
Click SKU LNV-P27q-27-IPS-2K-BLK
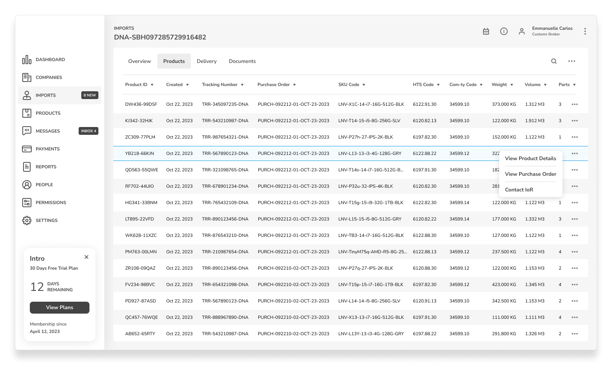point(366,268)
